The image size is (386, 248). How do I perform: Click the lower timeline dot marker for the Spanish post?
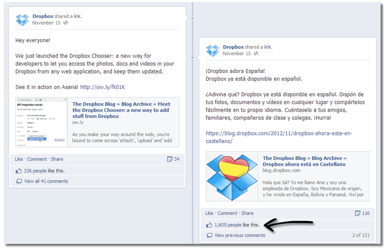point(192,58)
